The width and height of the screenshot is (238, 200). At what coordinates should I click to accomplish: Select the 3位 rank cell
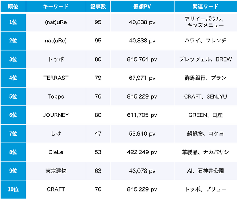coord(13,59)
